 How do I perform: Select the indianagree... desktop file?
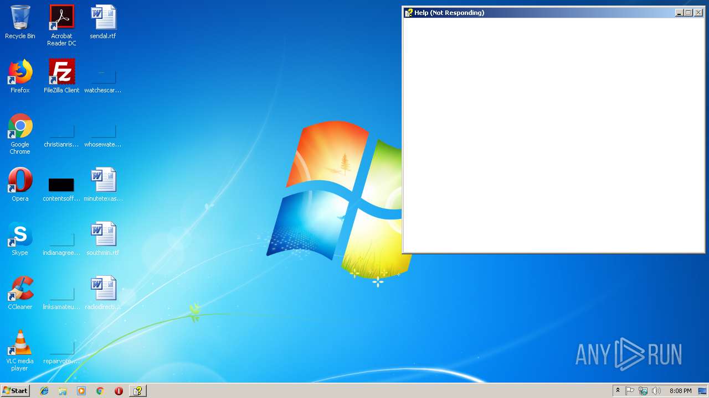[61, 244]
